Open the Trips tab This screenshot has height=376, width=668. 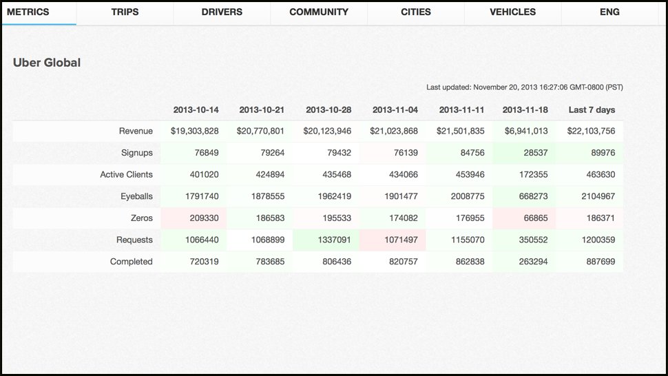[x=125, y=12]
